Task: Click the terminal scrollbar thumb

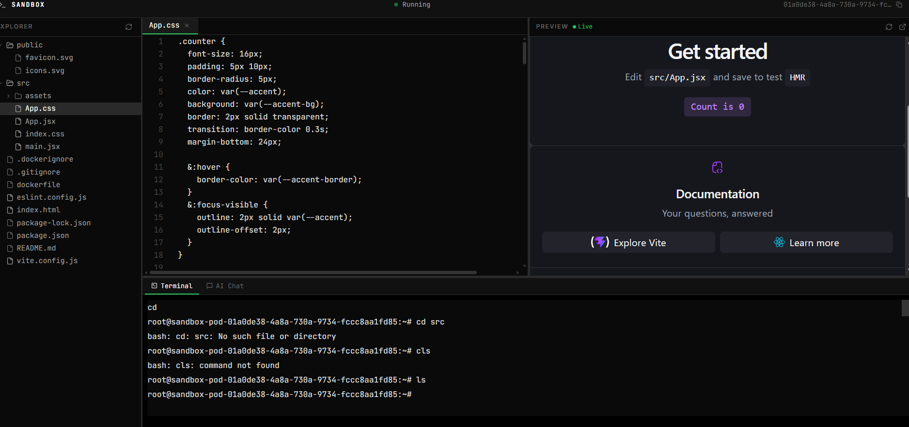Action: (905, 308)
